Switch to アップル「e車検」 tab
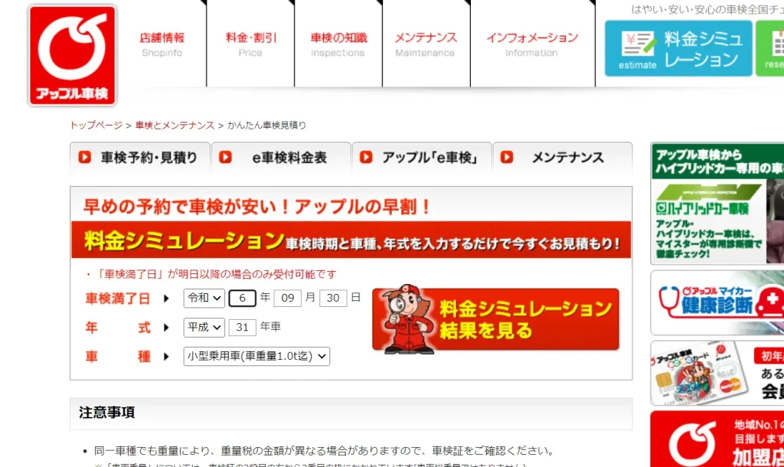Screen dimensions: 784x467 pos(422,158)
